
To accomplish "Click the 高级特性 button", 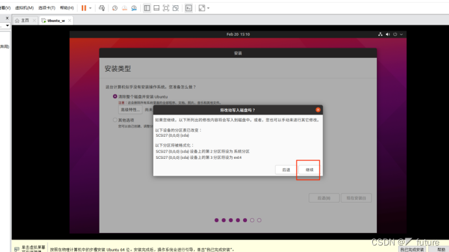I will pyautogui.click(x=131, y=109).
